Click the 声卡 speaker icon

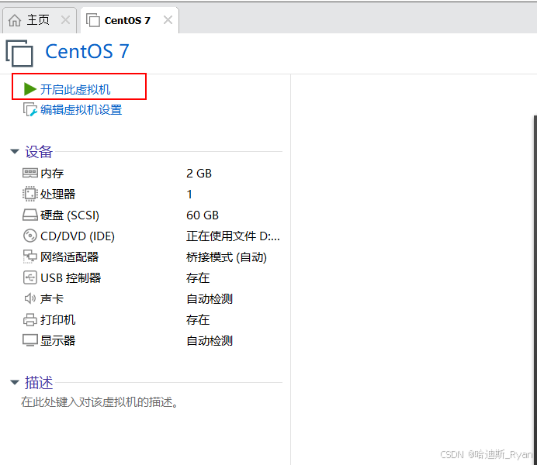tap(30, 298)
